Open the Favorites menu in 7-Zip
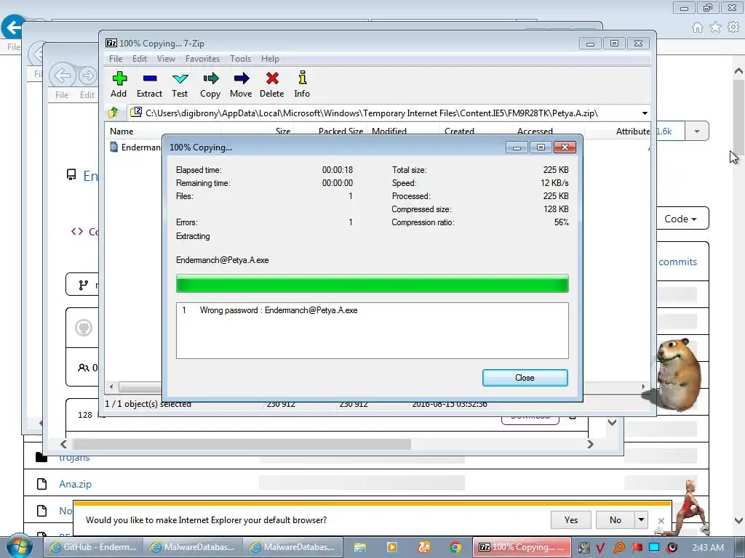 point(203,59)
